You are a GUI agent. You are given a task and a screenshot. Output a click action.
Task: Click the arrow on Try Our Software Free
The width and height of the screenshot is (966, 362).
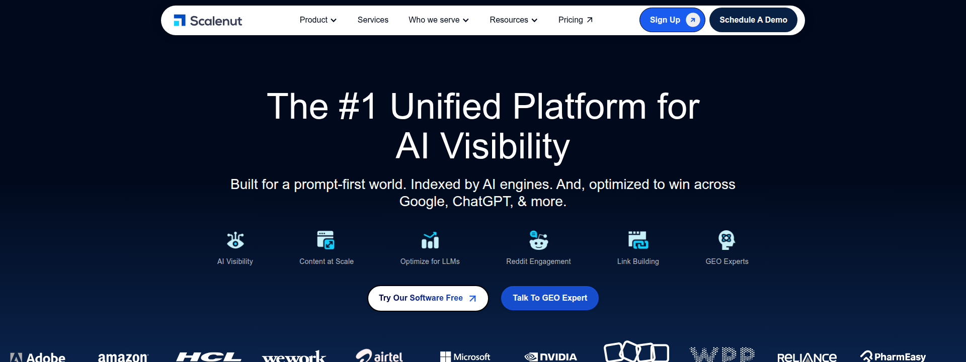point(472,298)
